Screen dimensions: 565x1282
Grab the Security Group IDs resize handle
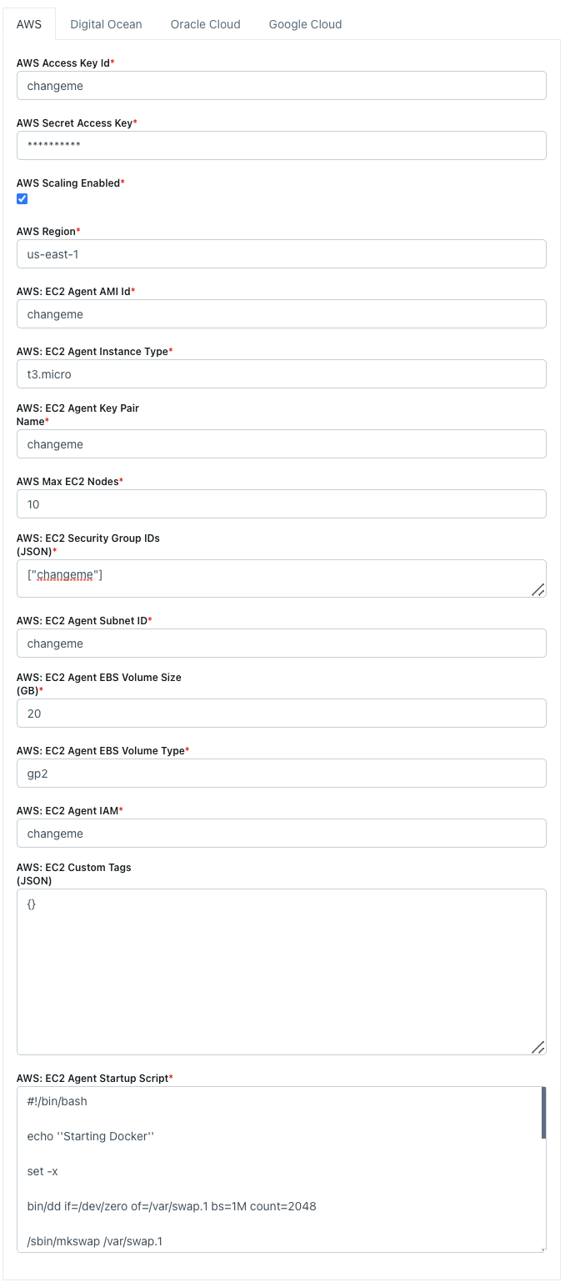(x=538, y=589)
